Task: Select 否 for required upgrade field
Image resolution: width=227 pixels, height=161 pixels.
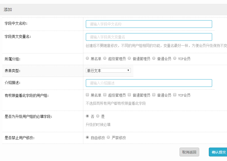Action: click(87, 116)
